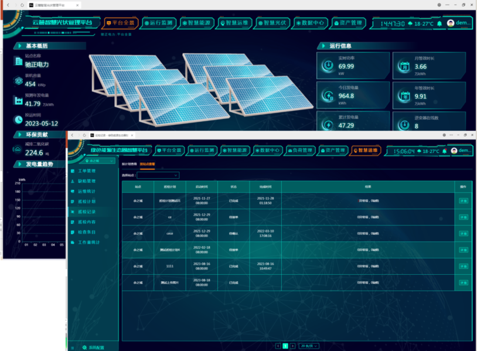Expand the 20 条/页 page size dropdown

click(309, 346)
